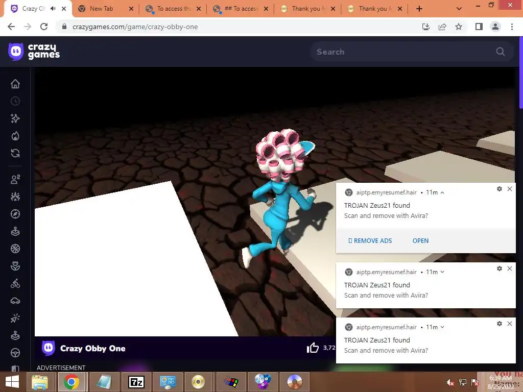Click the Crazy Obby One title
Image resolution: width=523 pixels, height=392 pixels.
(93, 348)
